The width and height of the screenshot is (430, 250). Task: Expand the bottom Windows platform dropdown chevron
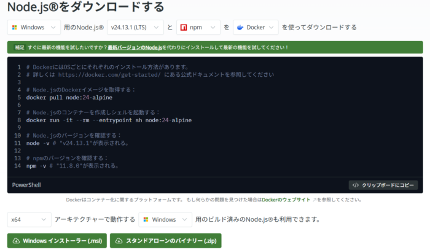[x=185, y=219]
